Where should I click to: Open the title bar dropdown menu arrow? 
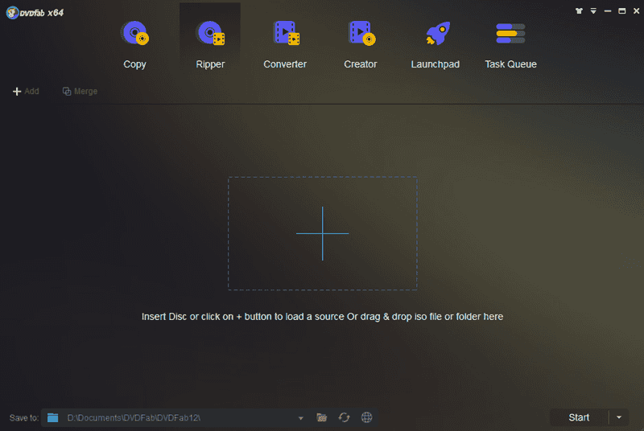[593, 11]
